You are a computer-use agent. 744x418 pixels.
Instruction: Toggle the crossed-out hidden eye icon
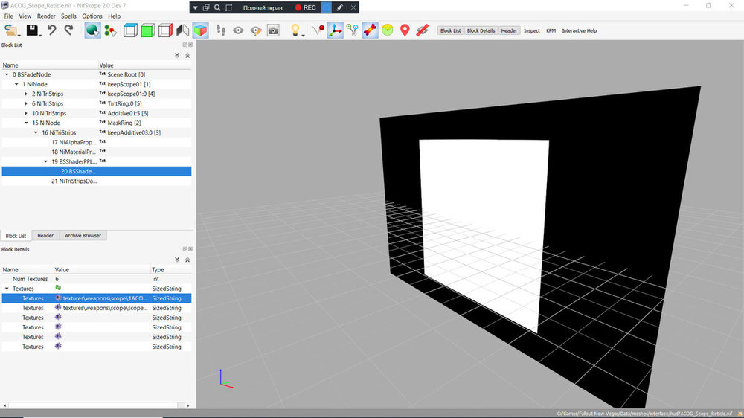click(x=422, y=30)
